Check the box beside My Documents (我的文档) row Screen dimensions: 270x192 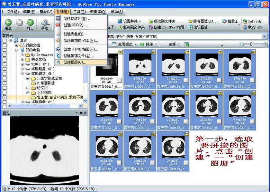point(4,45)
